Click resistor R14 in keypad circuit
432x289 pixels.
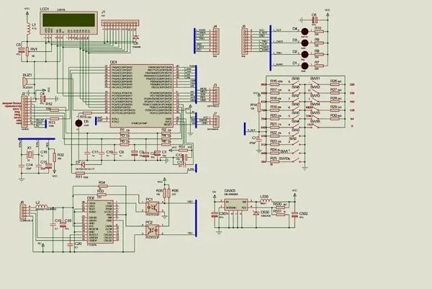pos(259,107)
